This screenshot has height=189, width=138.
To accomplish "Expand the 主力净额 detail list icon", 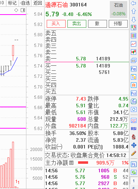I will click(71, 163).
